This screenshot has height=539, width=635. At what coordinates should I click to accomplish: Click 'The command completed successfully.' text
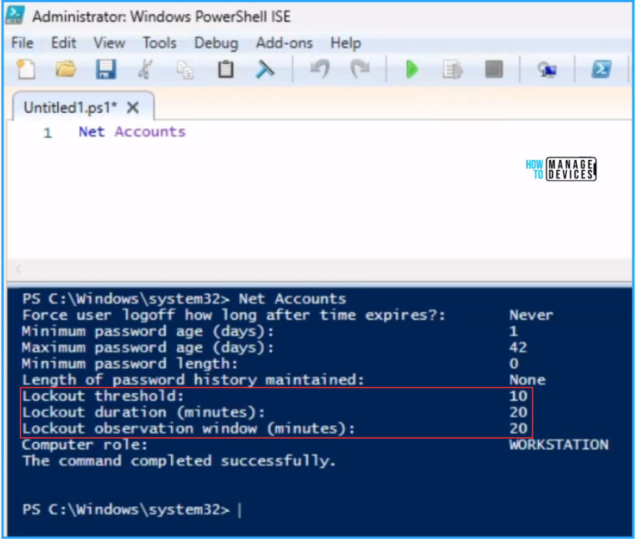179,461
